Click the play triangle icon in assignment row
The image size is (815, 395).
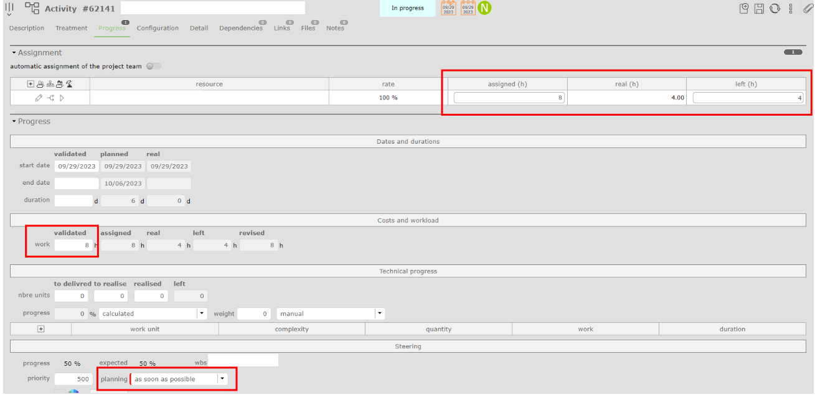pos(62,98)
